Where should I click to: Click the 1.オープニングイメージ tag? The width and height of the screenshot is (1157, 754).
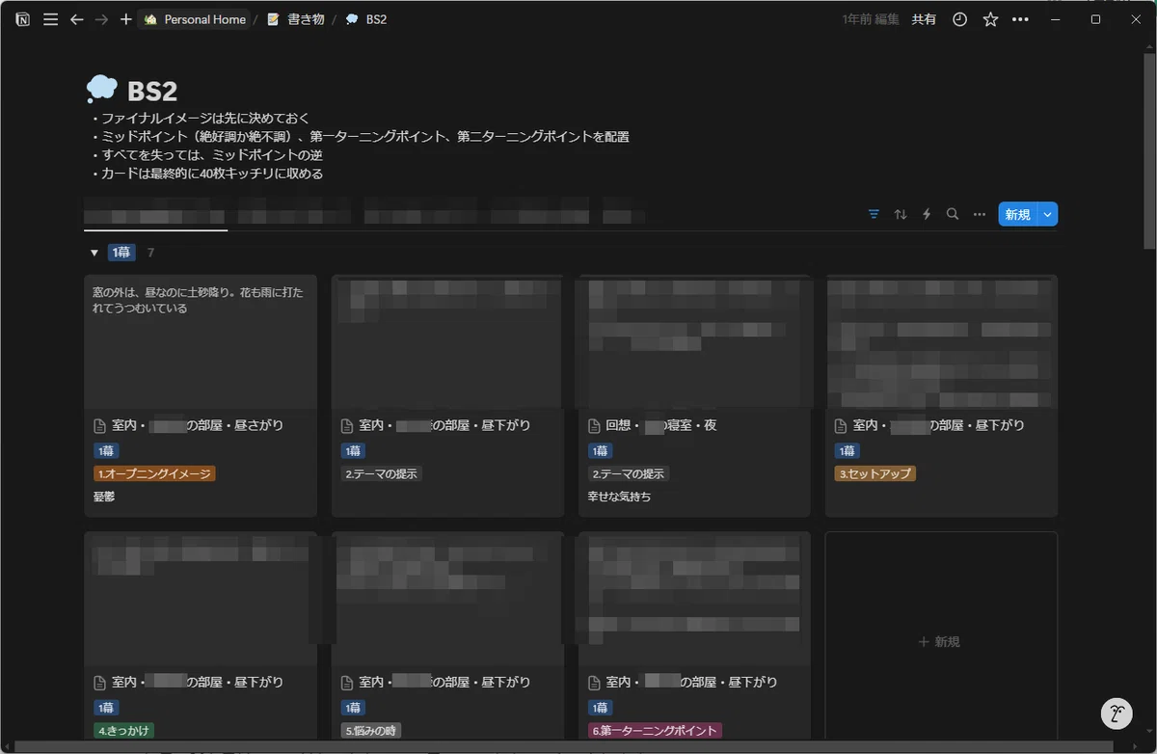pyautogui.click(x=154, y=473)
